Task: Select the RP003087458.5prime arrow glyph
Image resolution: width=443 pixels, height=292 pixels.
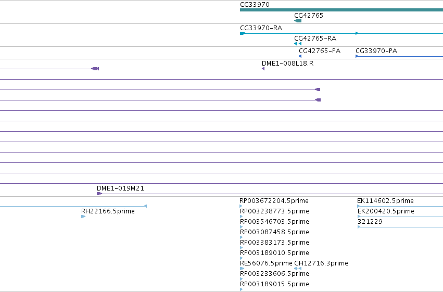Action: 241,237
